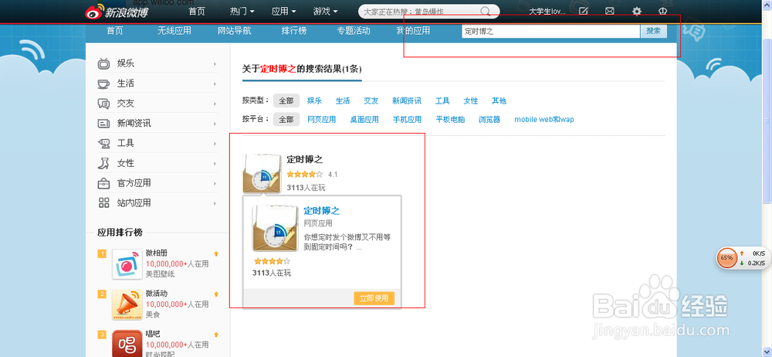Click the orange 65% network speed widget
772x357 pixels.
(x=727, y=258)
